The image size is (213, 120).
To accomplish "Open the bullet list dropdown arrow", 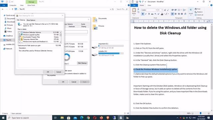I will click(x=181, y=10).
